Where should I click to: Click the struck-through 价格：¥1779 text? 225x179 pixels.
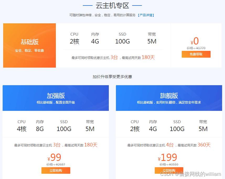click(196, 48)
